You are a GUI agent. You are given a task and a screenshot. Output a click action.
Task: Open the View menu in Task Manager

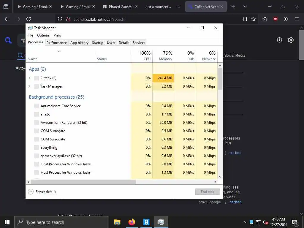pyautogui.click(x=57, y=35)
